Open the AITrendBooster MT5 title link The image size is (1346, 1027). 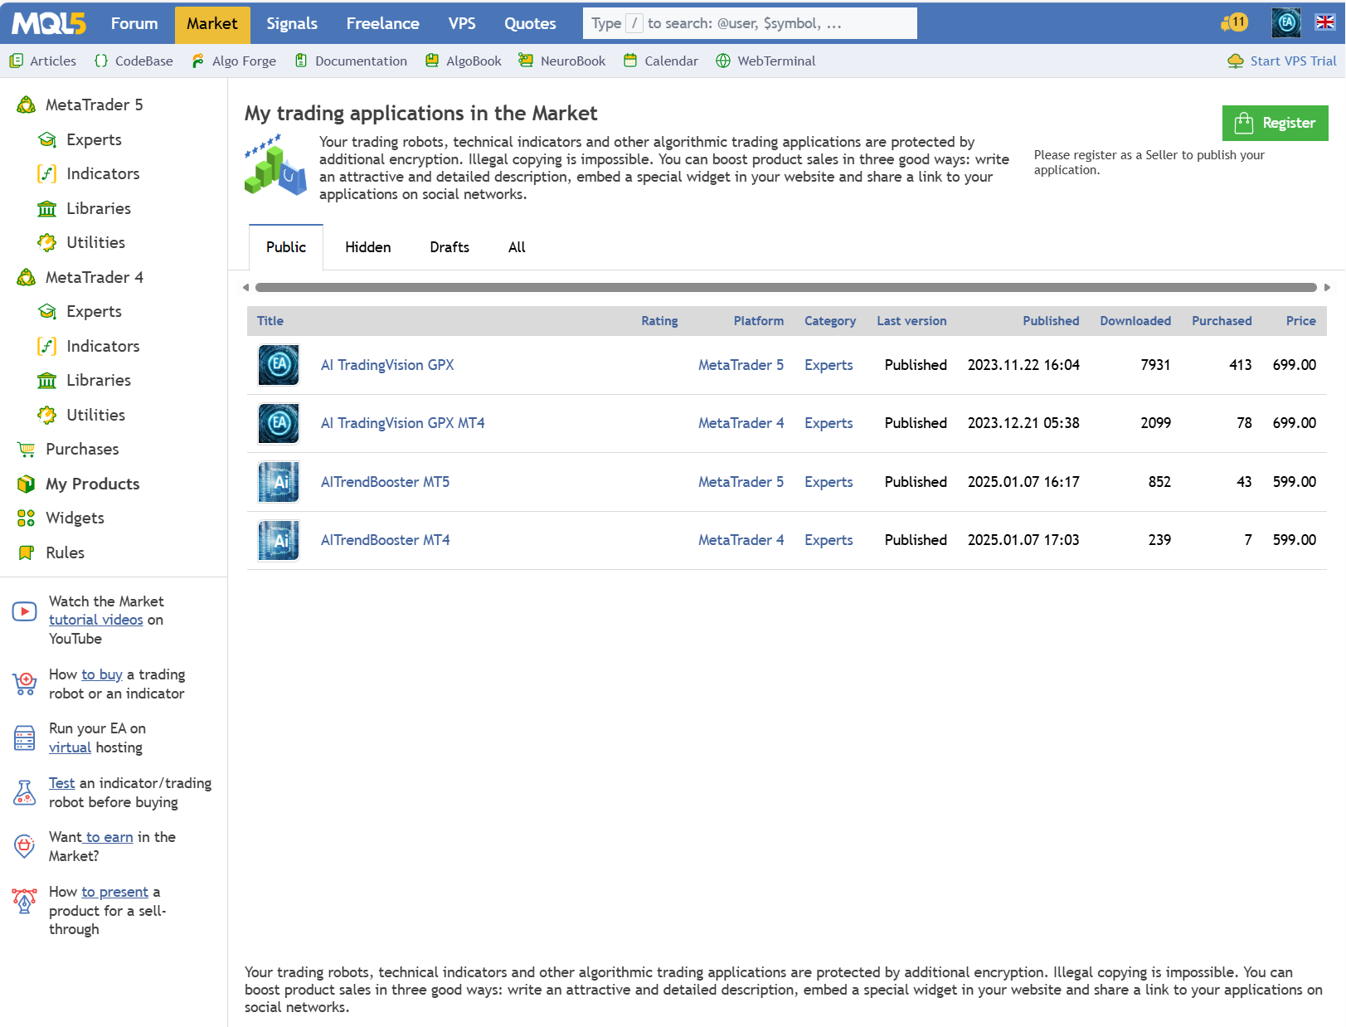(x=385, y=482)
